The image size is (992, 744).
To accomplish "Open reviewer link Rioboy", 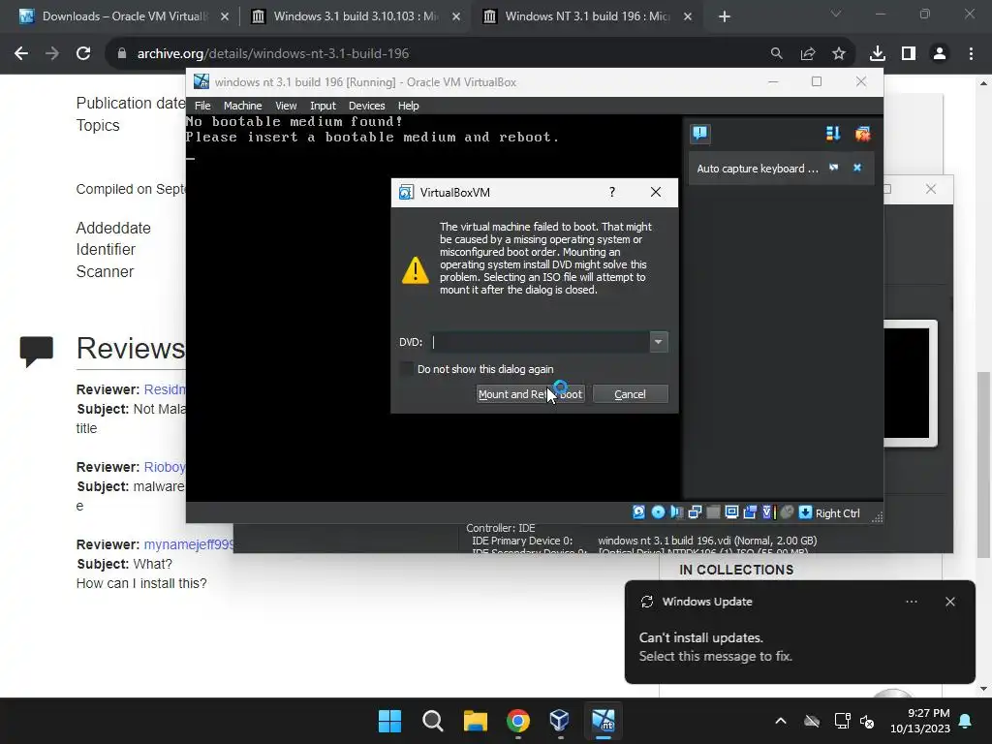I will coord(165,467).
